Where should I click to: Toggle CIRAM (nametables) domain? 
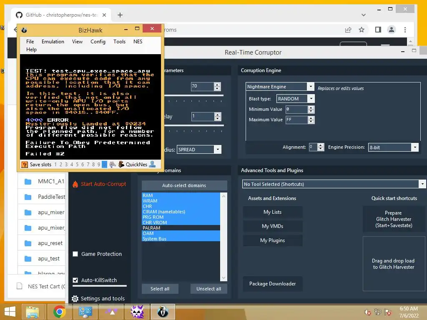tap(181, 212)
